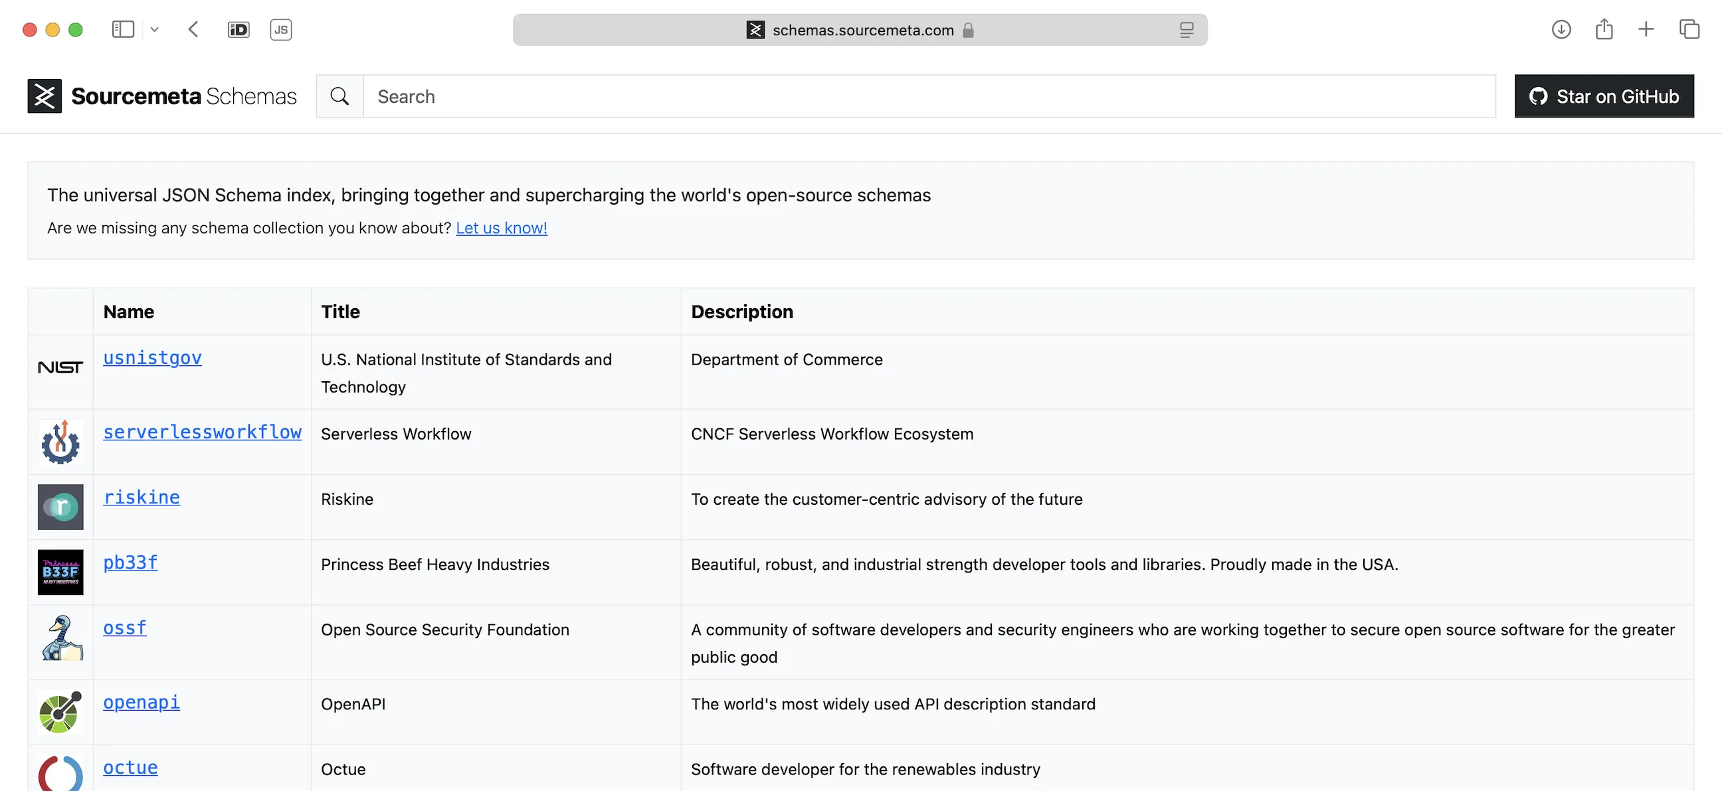Focus the Search input field

coord(929,96)
